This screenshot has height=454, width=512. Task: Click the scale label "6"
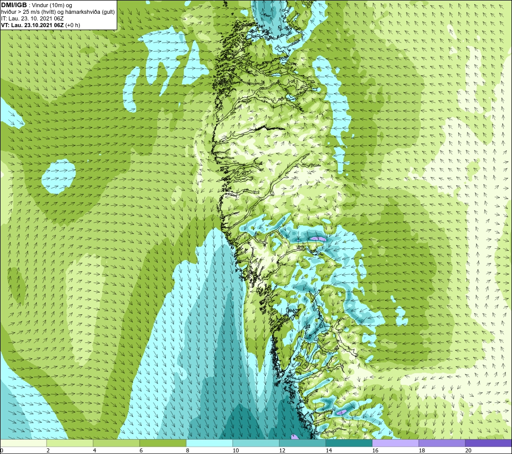pyautogui.click(x=141, y=450)
